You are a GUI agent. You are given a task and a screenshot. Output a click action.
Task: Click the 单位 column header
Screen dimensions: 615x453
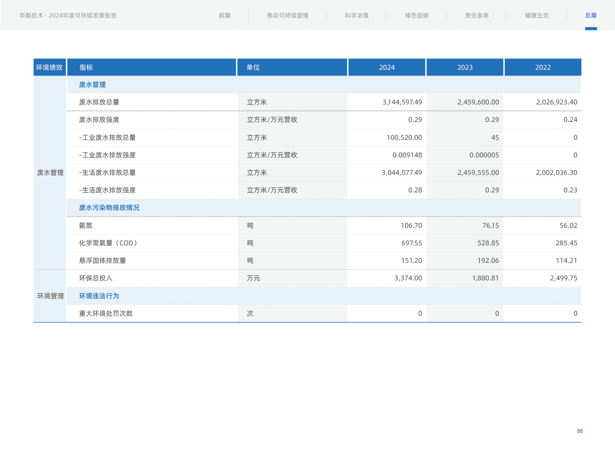[x=253, y=68]
